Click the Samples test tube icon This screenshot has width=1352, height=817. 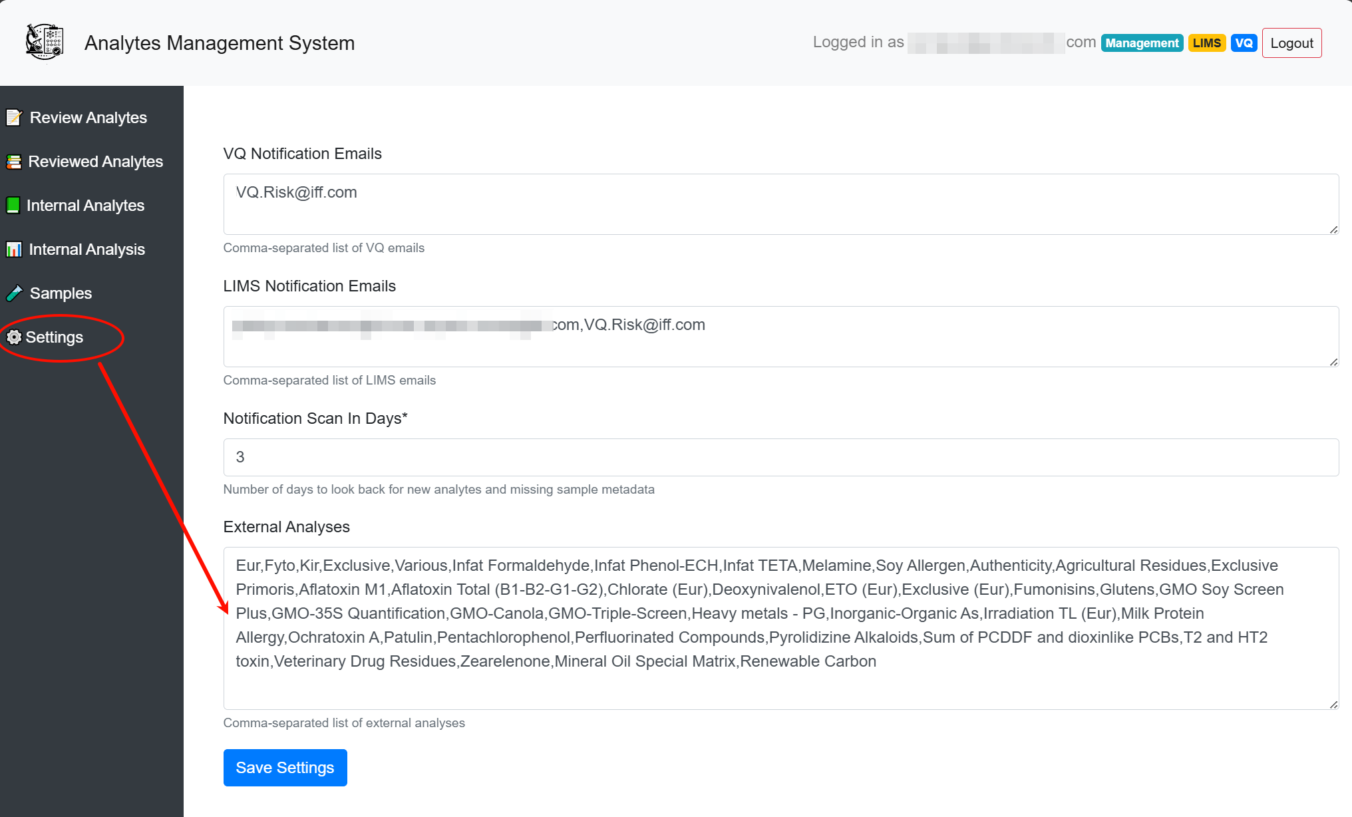[x=14, y=293]
